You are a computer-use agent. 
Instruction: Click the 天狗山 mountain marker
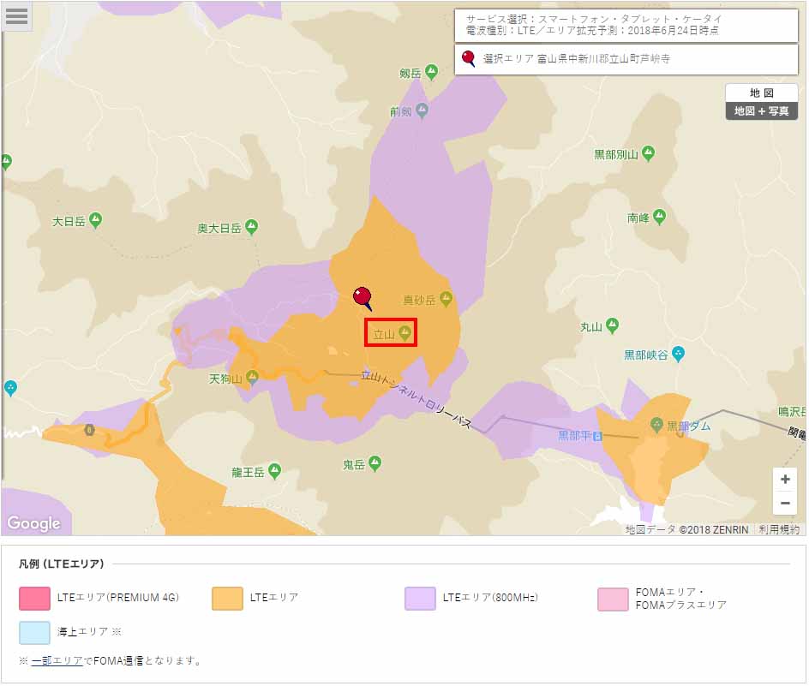[252, 377]
